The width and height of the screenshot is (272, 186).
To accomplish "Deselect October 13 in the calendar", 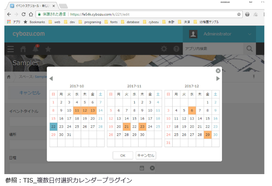I will click(93, 111).
